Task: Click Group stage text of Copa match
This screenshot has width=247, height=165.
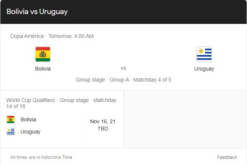Action: click(x=91, y=80)
